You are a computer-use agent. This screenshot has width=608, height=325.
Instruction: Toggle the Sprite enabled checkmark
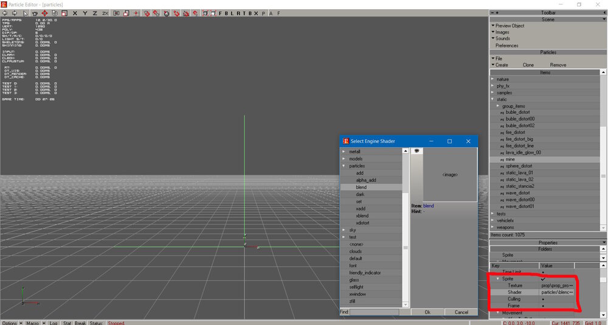pos(542,278)
